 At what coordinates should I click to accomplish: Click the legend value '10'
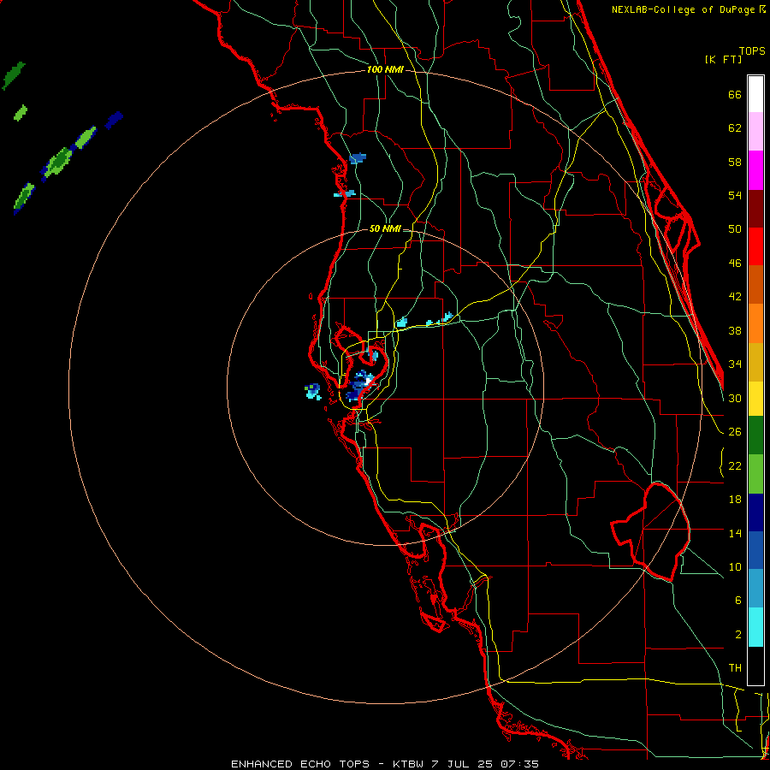click(735, 567)
